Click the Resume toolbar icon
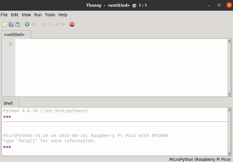The width and height of the screenshot is (233, 162). pyautogui.click(x=62, y=24)
